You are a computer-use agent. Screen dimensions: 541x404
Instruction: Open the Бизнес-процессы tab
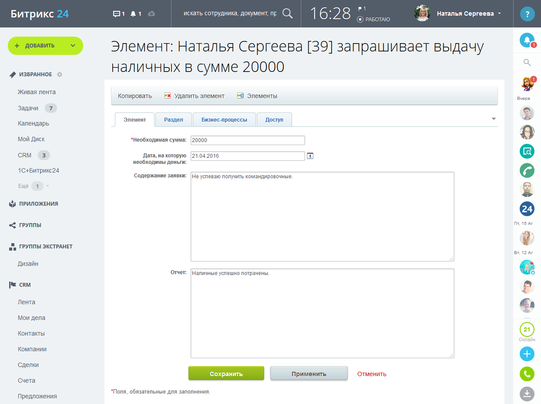point(224,120)
